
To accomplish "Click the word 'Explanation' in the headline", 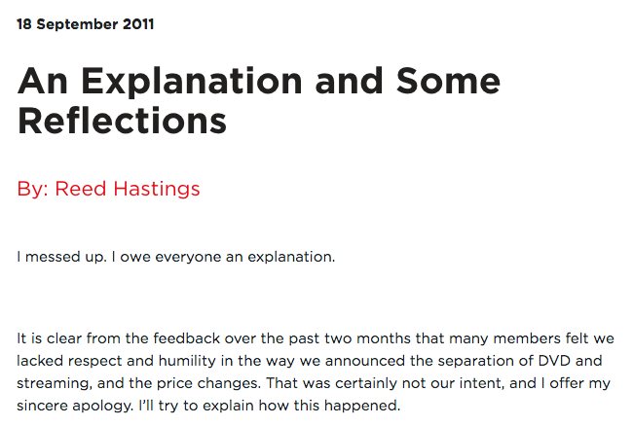I will click(x=192, y=82).
